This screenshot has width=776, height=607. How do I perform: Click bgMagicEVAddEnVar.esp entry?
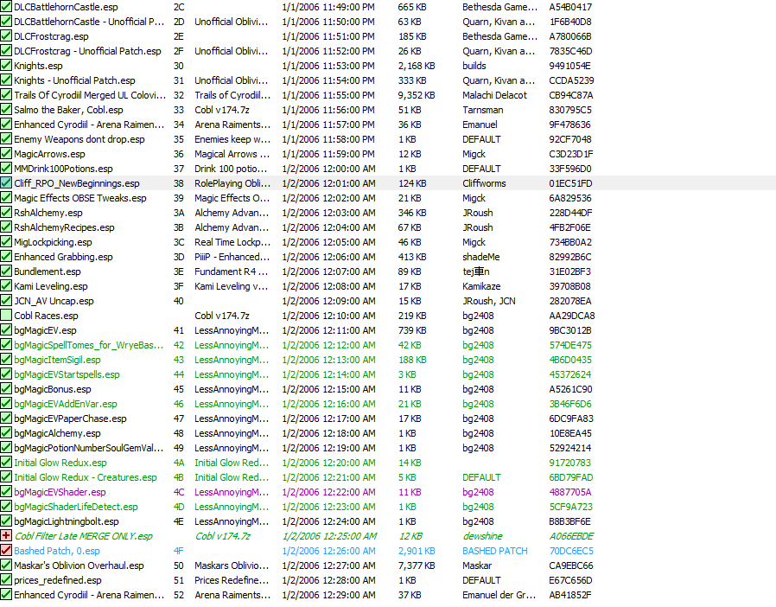(x=66, y=404)
